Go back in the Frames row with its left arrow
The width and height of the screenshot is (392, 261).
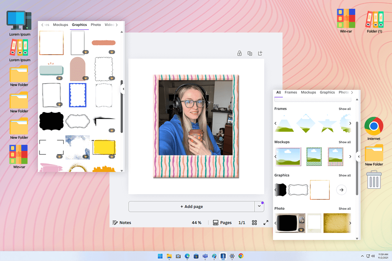276,123
